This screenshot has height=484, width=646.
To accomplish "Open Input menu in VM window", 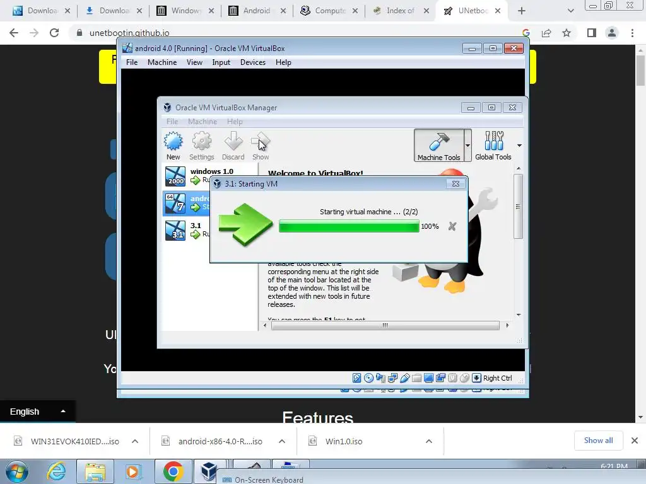I will tap(221, 62).
